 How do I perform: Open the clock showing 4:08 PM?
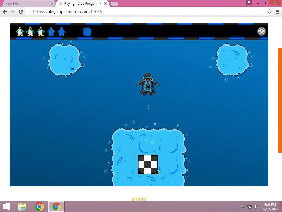tap(270, 206)
